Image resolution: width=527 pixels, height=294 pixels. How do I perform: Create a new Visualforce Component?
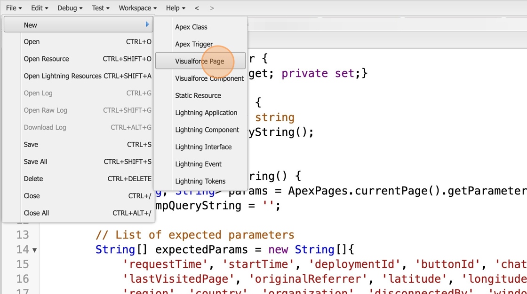point(200,78)
